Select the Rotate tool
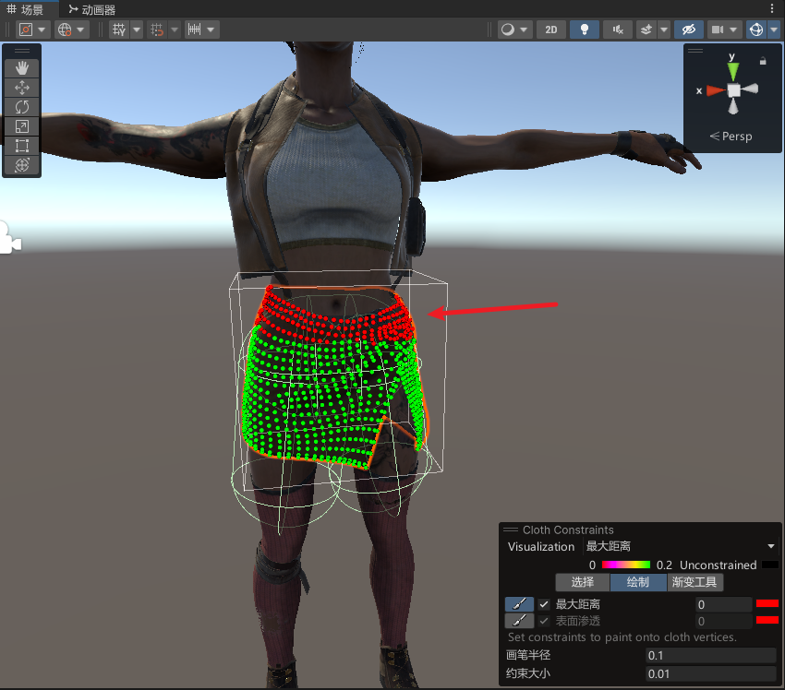Image resolution: width=785 pixels, height=690 pixels. (21, 106)
